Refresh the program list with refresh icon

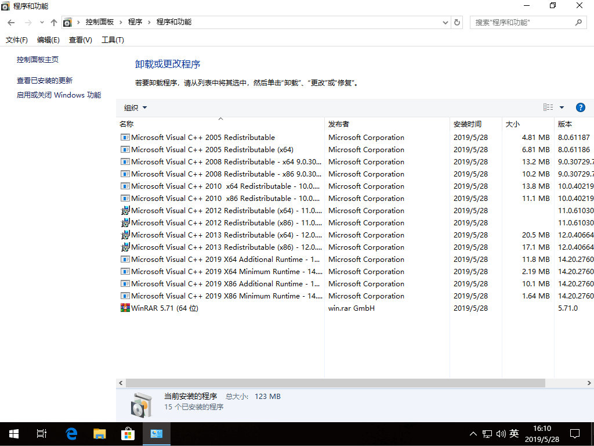tap(457, 22)
